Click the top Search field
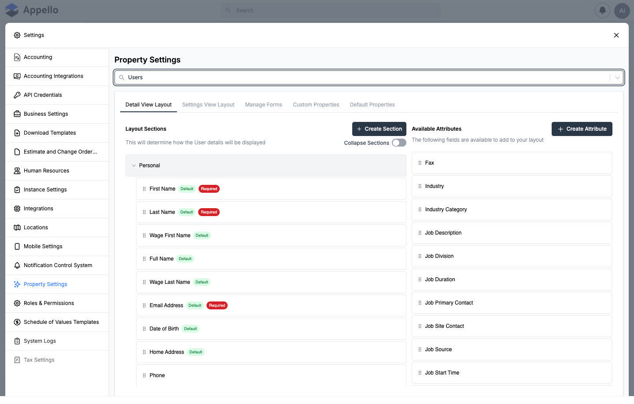The height and width of the screenshot is (404, 634). (x=331, y=11)
